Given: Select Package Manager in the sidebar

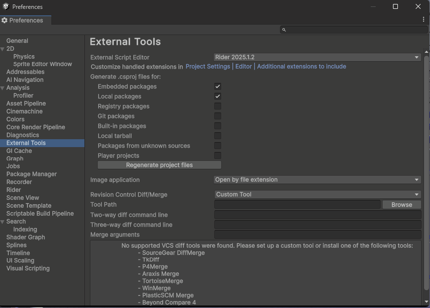Looking at the screenshot, I should tap(32, 174).
